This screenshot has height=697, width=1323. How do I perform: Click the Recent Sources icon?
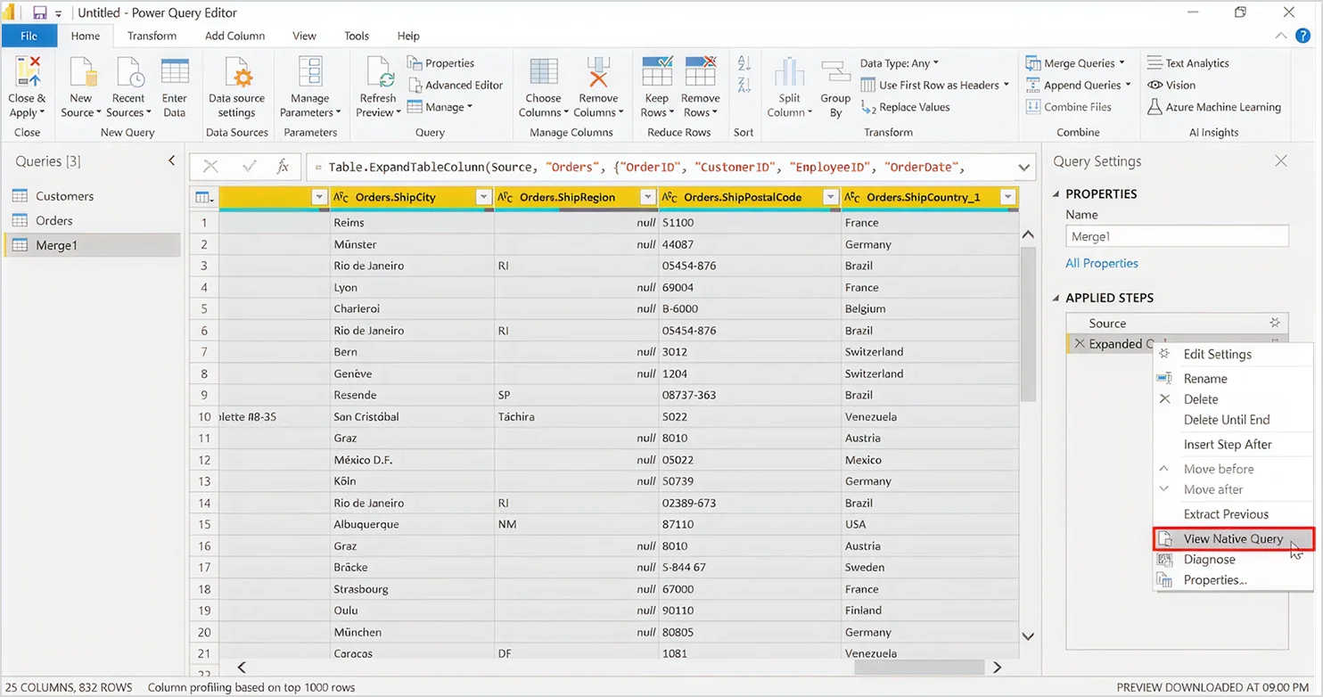tap(128, 71)
